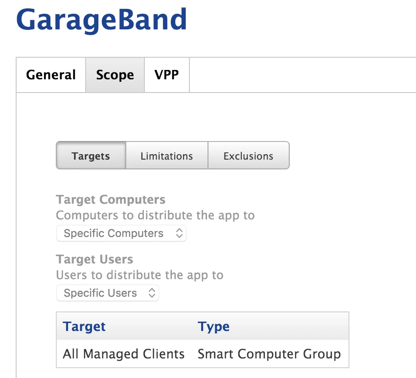
Task: Switch to the General tab
Action: (x=51, y=75)
